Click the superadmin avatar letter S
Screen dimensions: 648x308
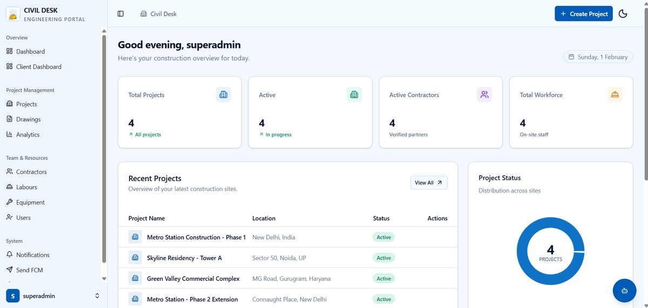[12, 296]
